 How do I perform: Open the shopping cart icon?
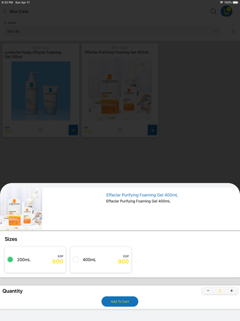[226, 11]
